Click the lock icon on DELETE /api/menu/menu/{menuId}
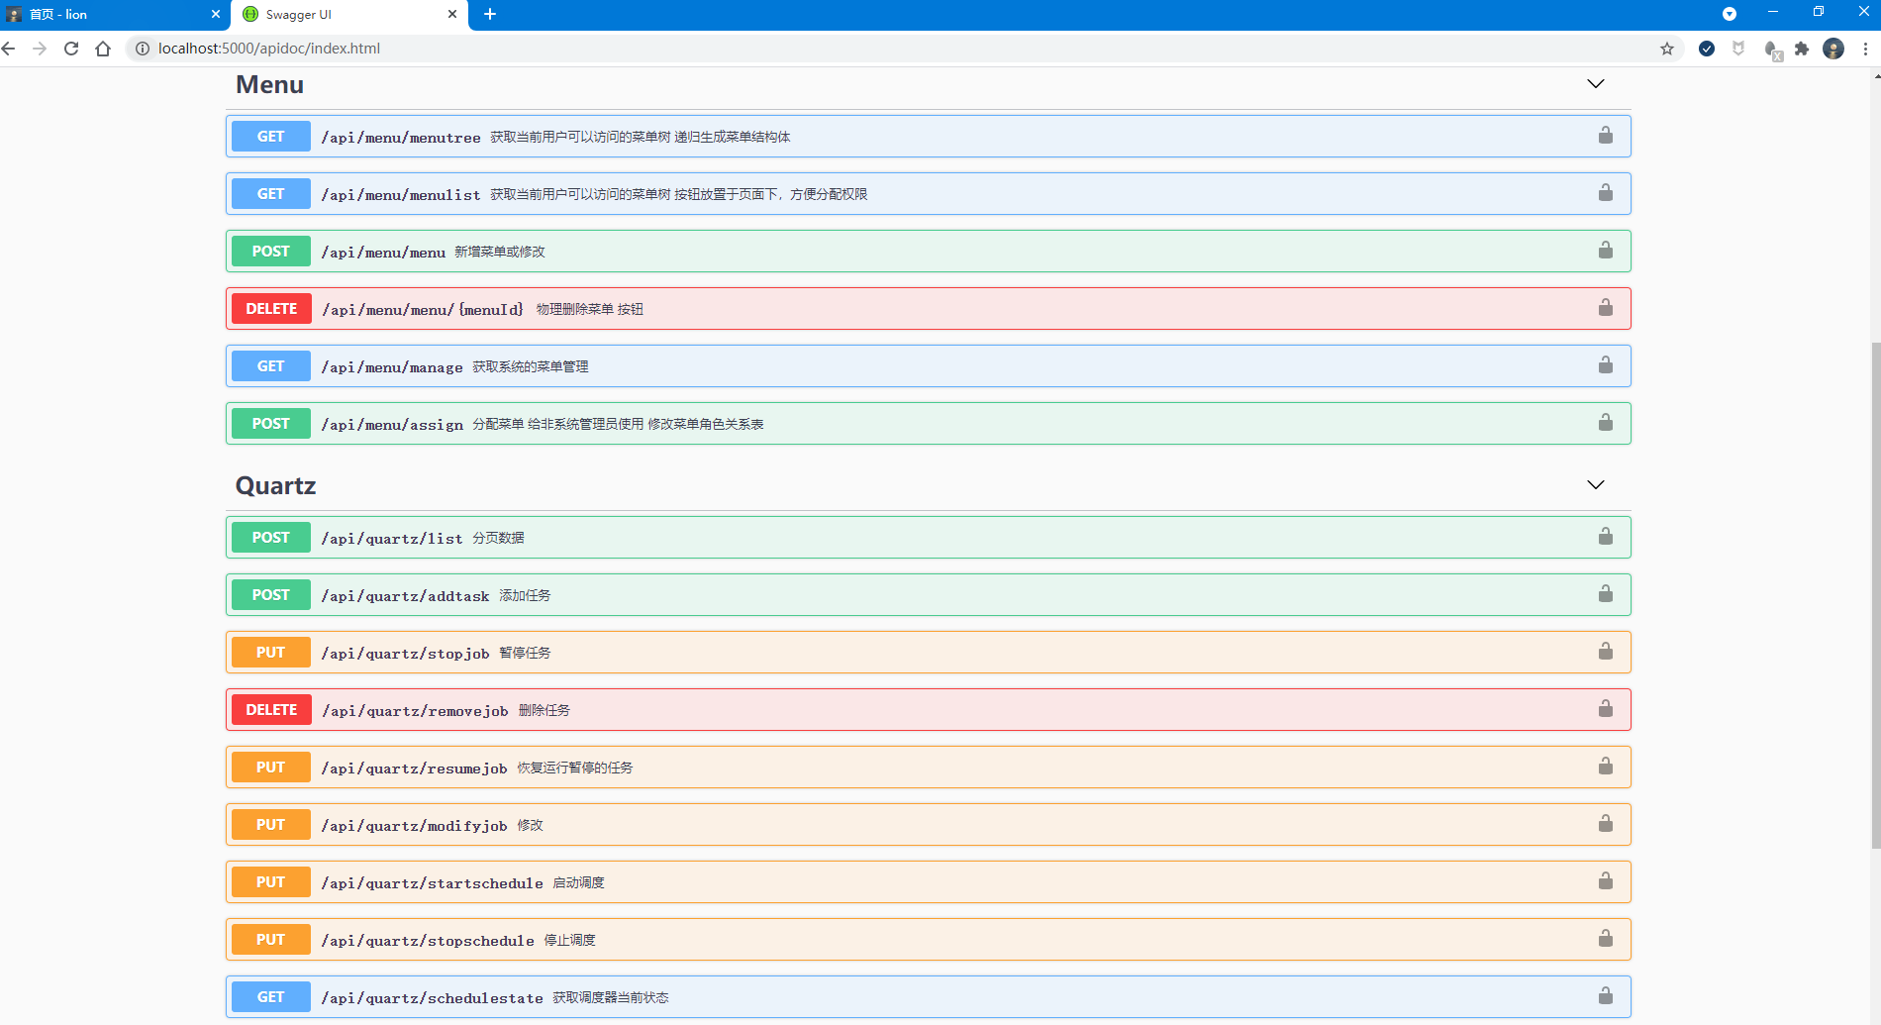 pyautogui.click(x=1605, y=308)
